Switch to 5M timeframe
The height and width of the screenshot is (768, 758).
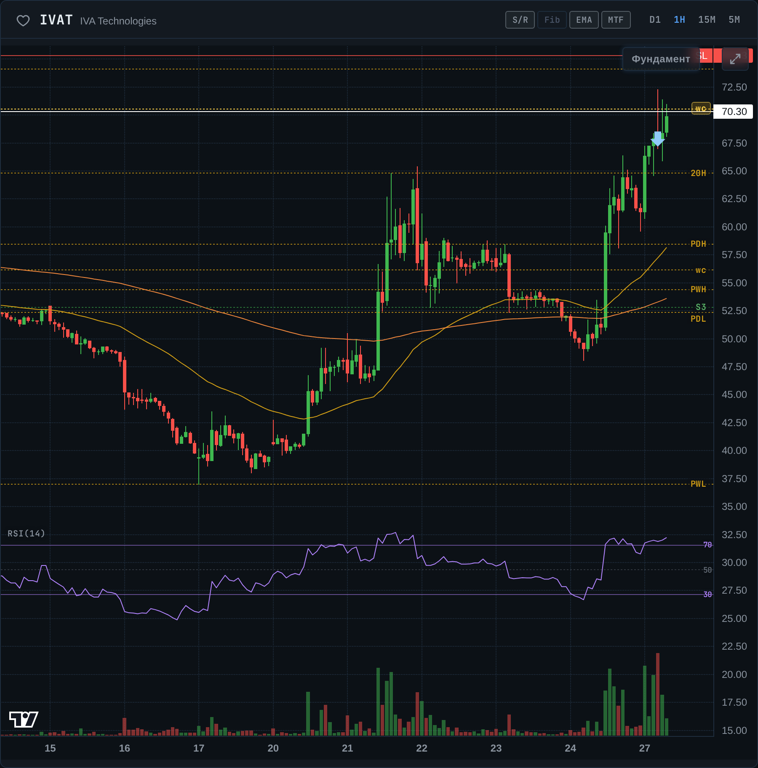click(734, 20)
